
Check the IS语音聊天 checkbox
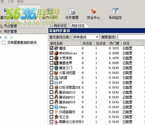point(51,112)
